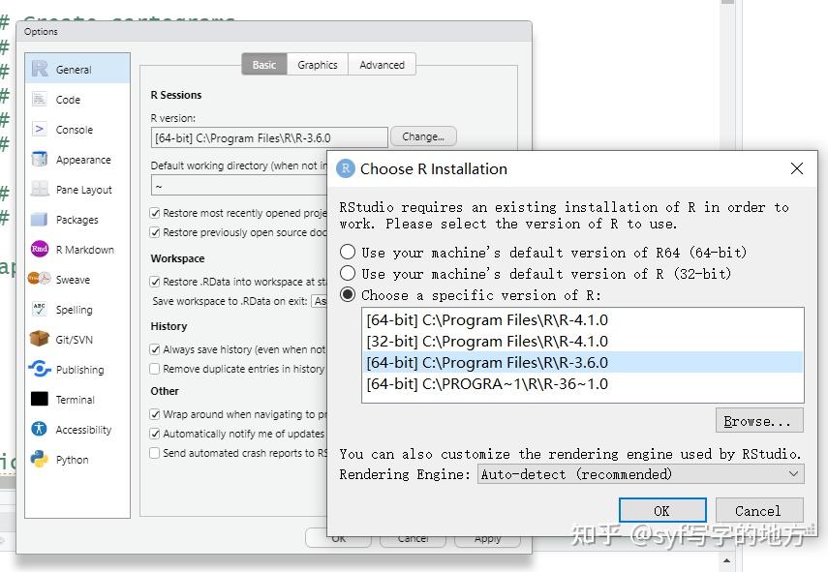This screenshot has height=572, width=828.
Task: Click the default working directory field
Action: pyautogui.click(x=238, y=186)
